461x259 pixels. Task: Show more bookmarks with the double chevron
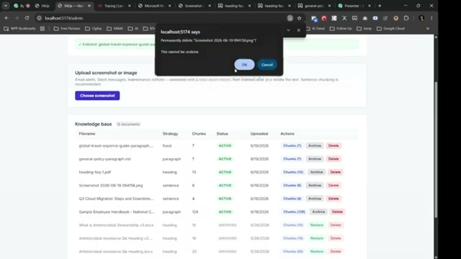[428, 28]
